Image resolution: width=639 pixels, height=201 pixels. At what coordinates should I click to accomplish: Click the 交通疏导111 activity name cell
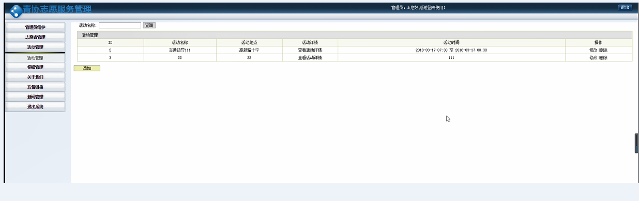coord(179,50)
